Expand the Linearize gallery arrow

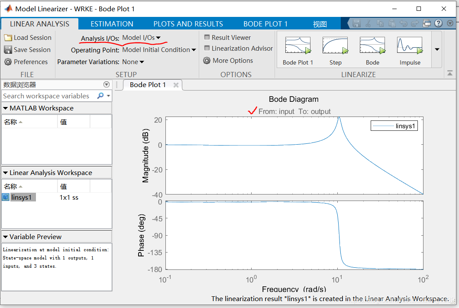[437, 49]
